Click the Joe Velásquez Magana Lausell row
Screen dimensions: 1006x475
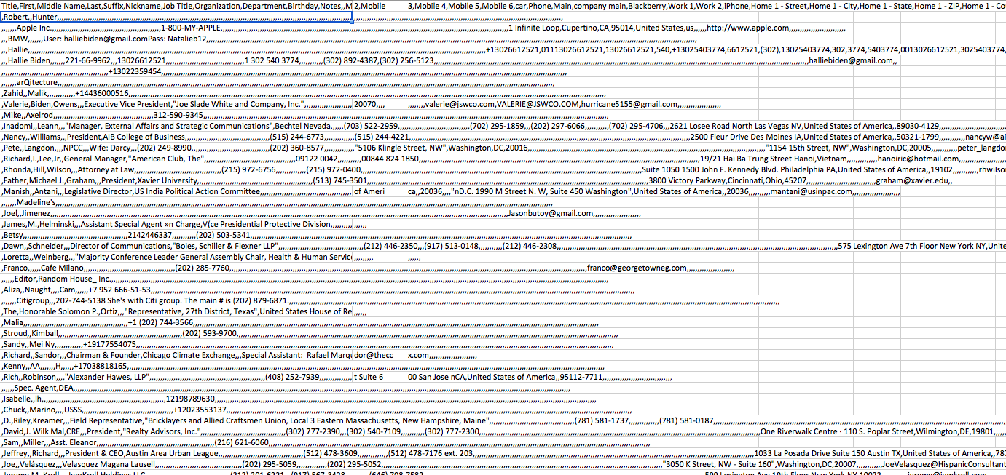coord(503,464)
